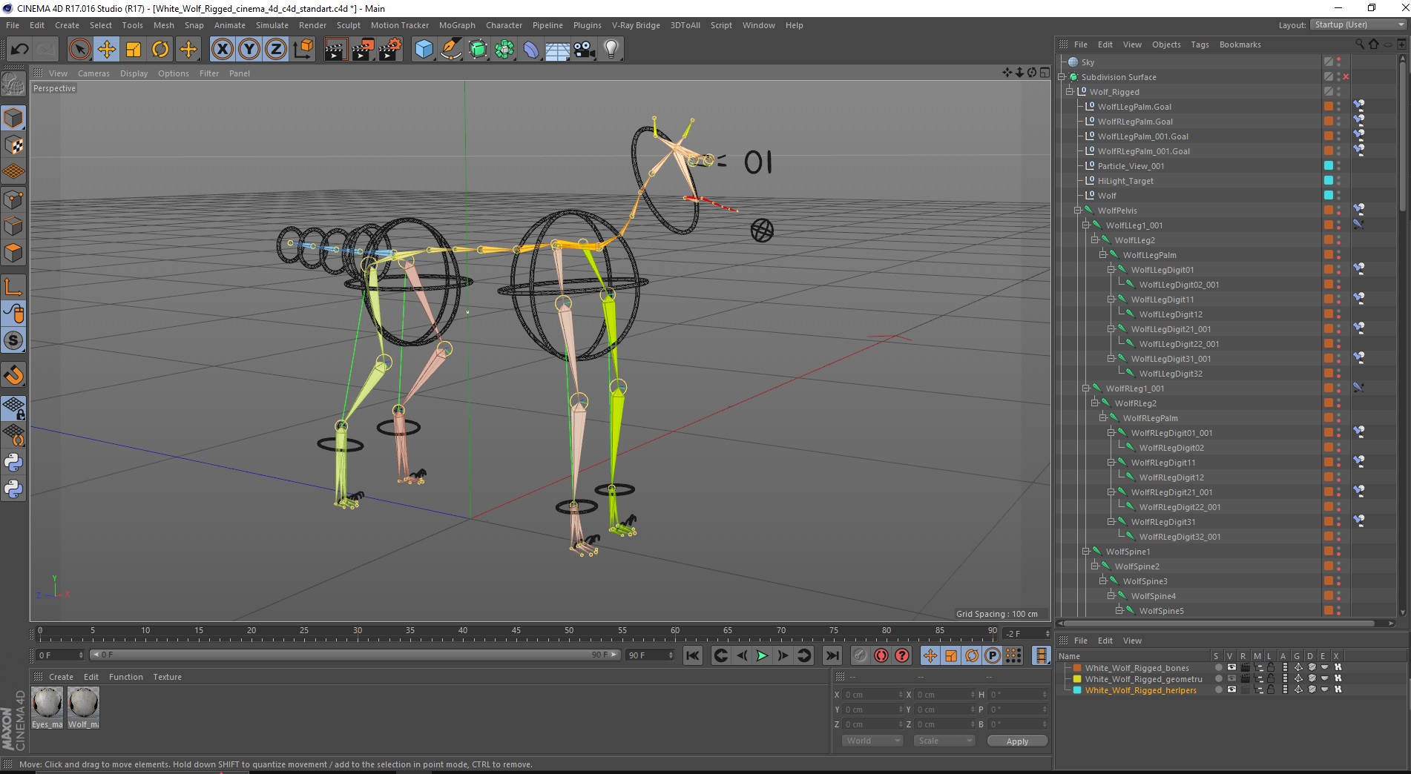Toggle the point level animation dots icon
This screenshot has height=774, width=1411.
[1013, 655]
